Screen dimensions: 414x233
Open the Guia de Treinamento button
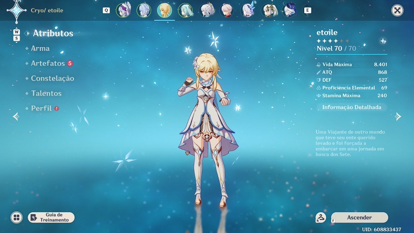coord(51,217)
